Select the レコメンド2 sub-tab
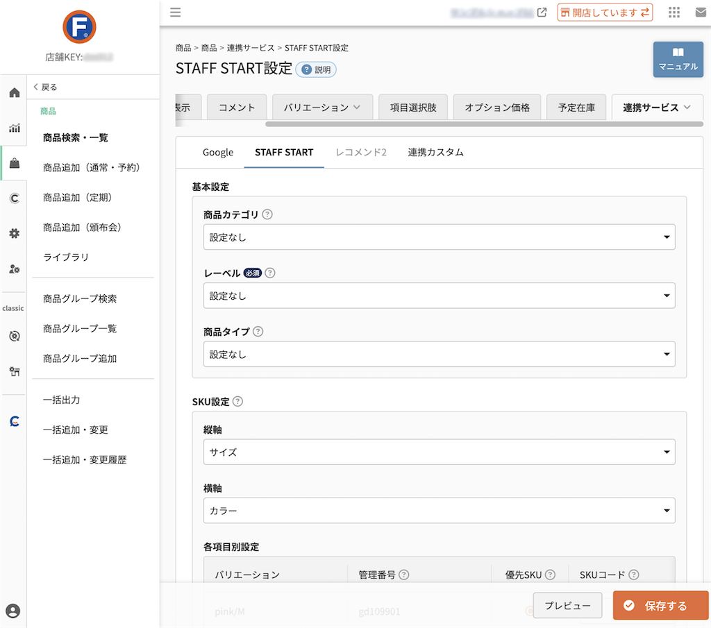Image resolution: width=711 pixels, height=628 pixels. click(361, 152)
